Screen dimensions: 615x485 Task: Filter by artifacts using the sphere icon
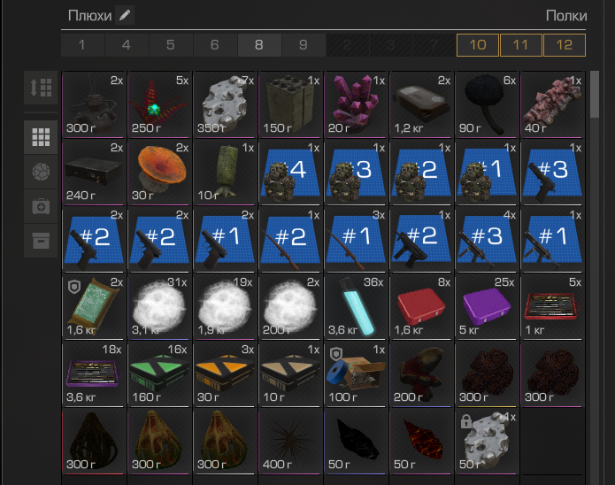pos(41,172)
